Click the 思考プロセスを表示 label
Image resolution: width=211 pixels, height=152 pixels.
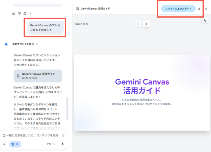pyautogui.click(x=23, y=44)
